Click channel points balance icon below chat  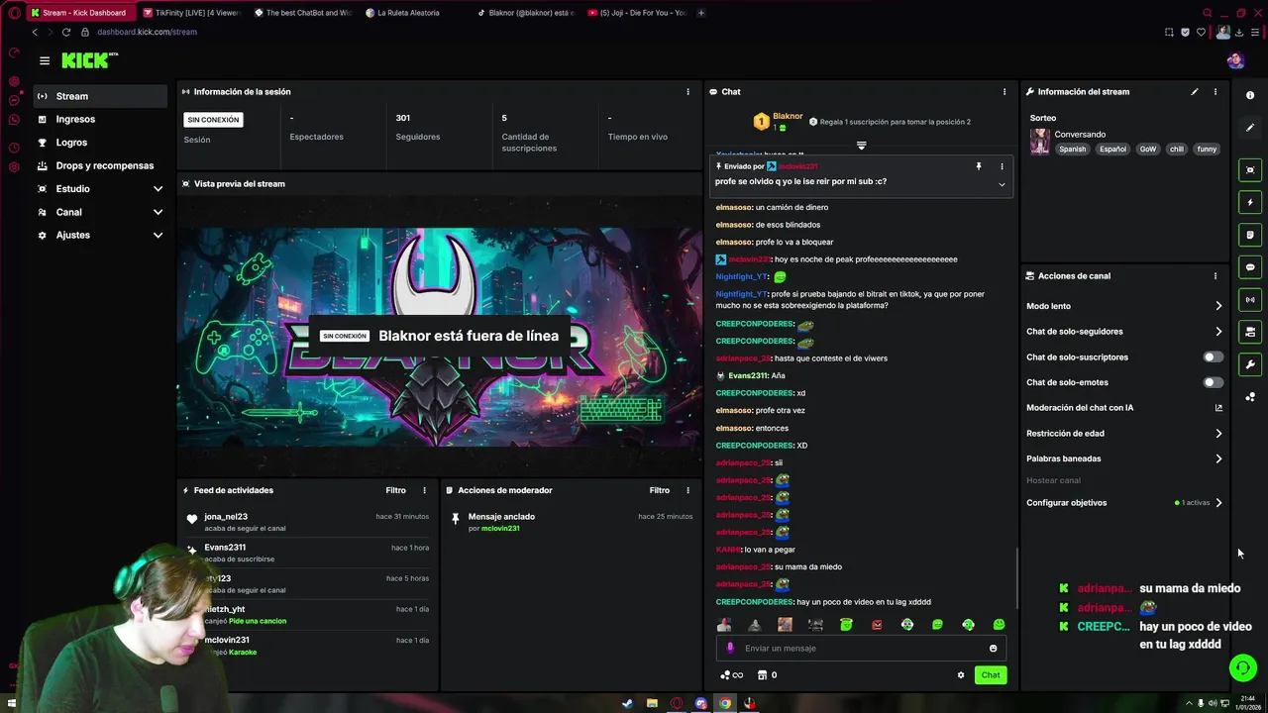tap(732, 675)
